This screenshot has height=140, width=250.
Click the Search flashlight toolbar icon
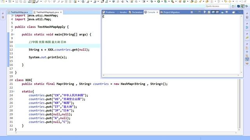pyautogui.click(x=200, y=2)
